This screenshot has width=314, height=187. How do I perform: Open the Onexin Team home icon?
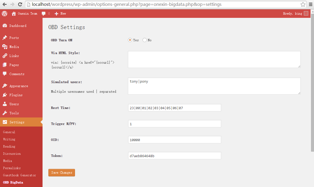point(14,13)
